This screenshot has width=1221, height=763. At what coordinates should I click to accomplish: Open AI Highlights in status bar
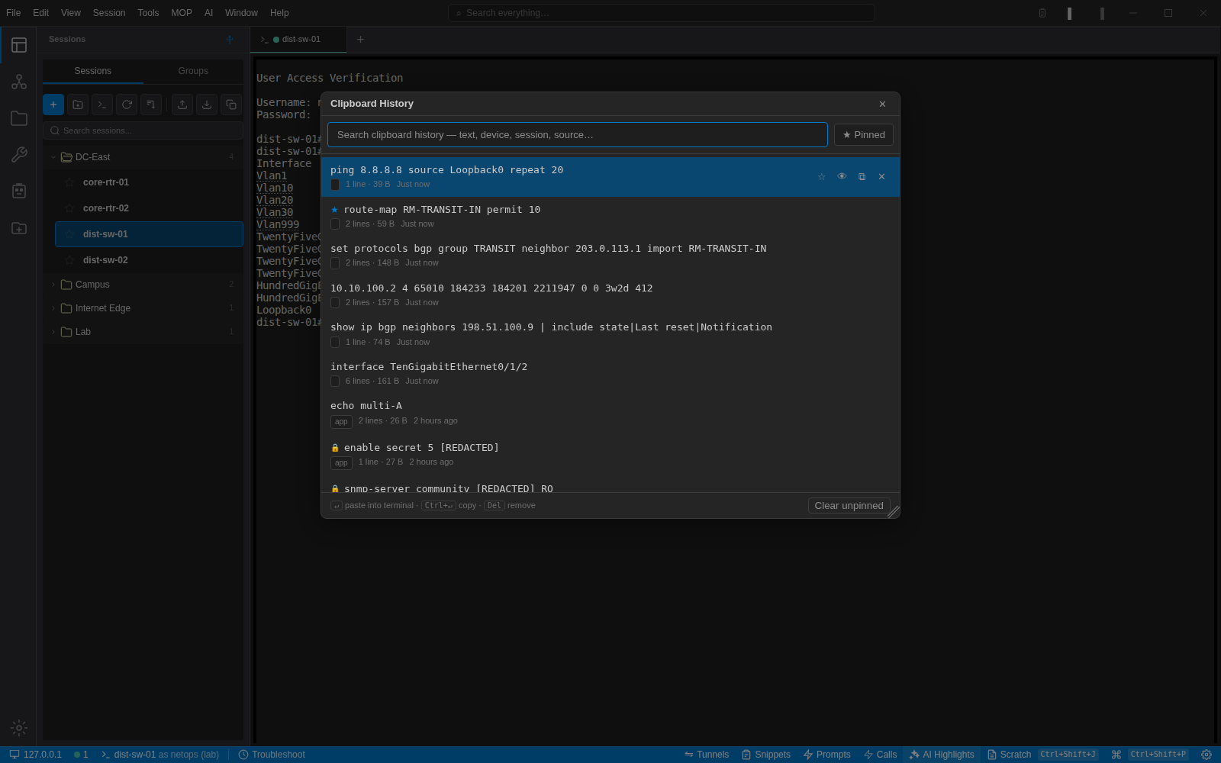[x=942, y=755]
